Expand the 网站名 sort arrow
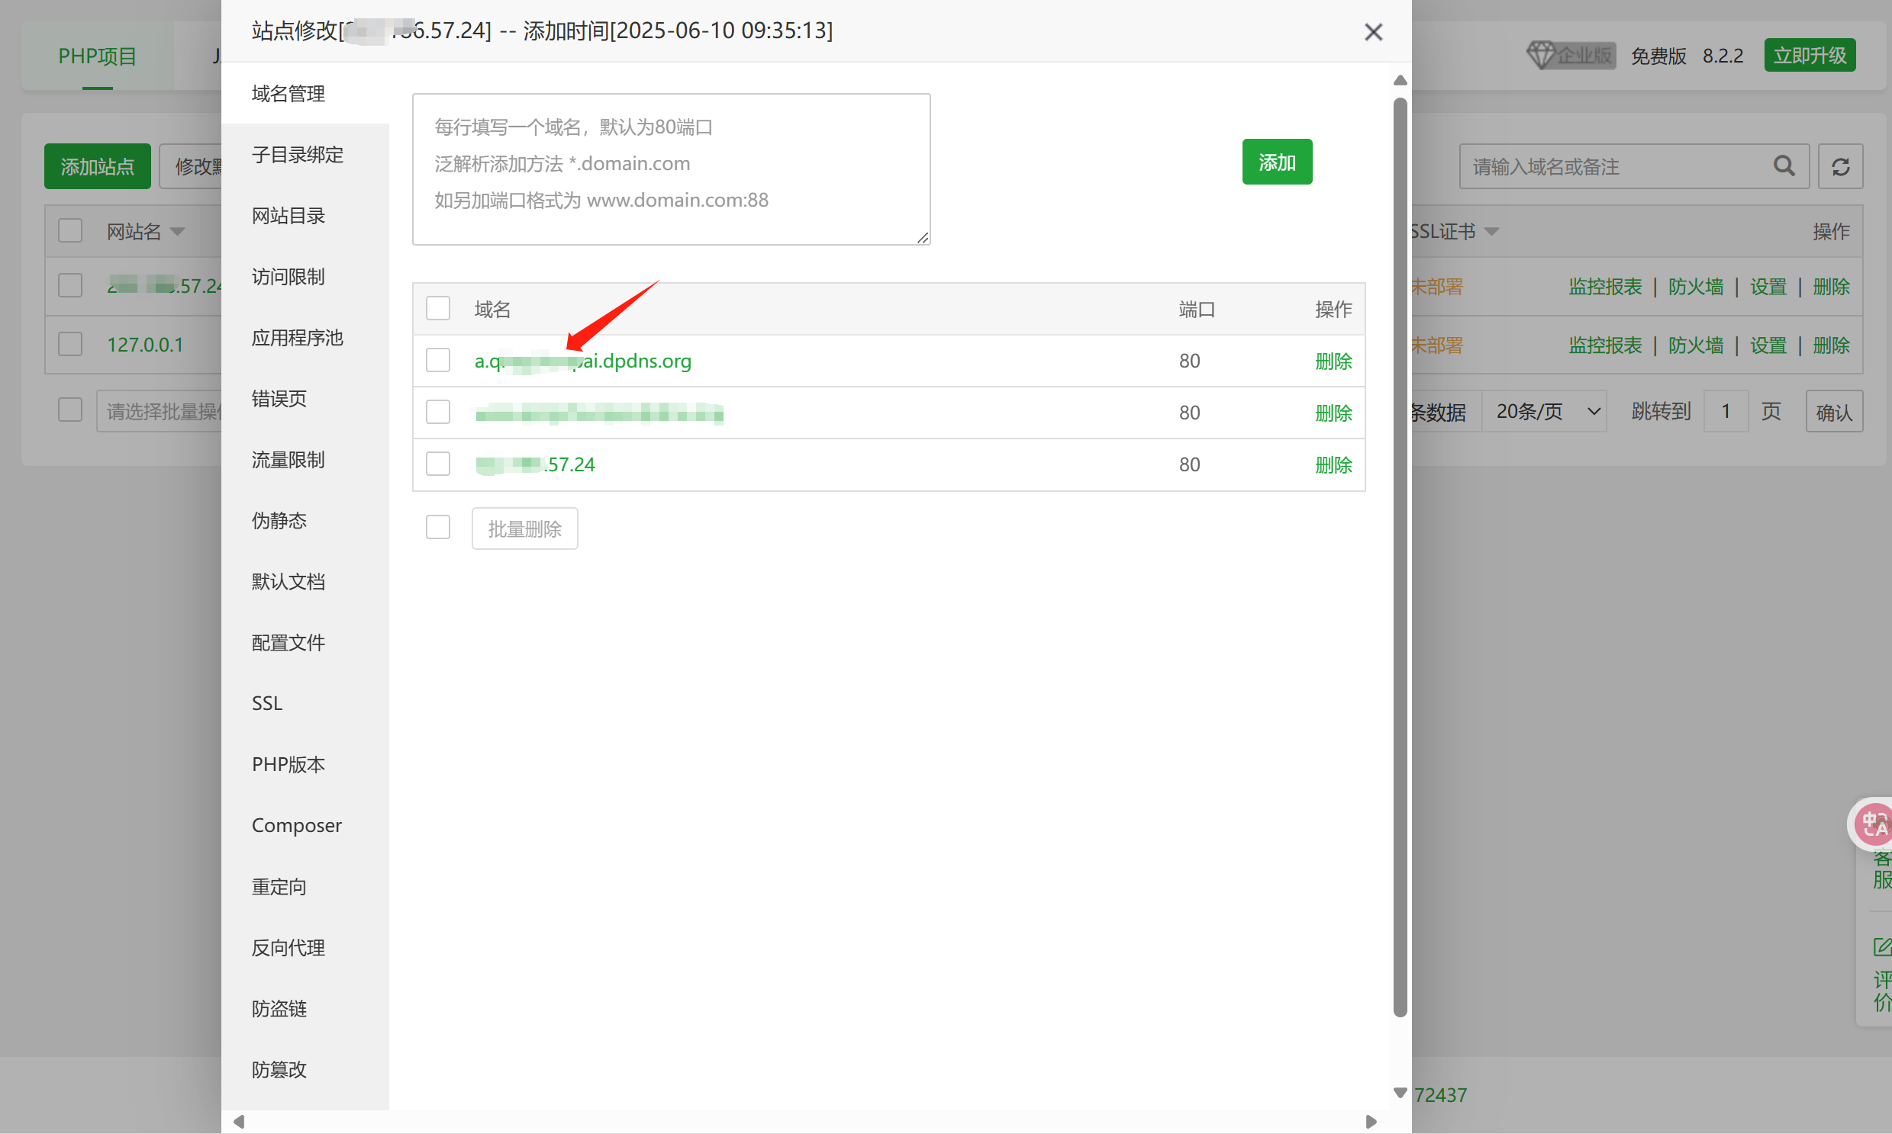 click(x=177, y=231)
